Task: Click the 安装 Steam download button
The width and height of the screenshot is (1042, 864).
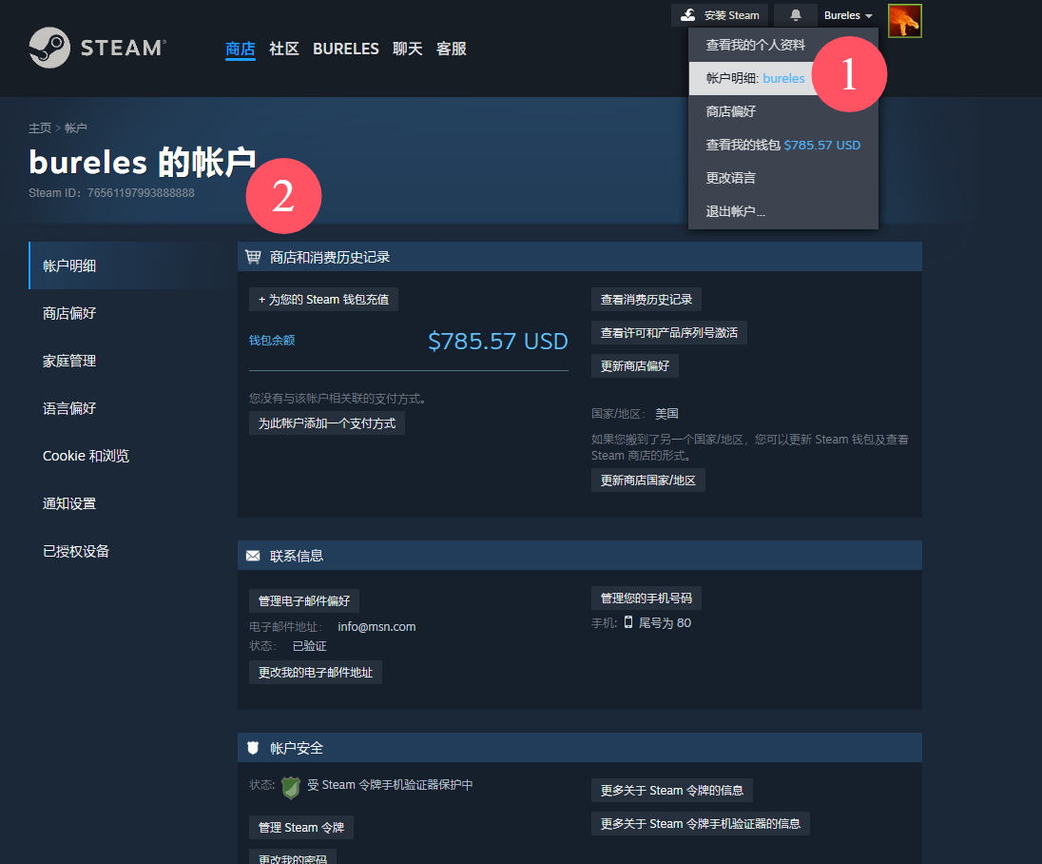Action: 720,15
